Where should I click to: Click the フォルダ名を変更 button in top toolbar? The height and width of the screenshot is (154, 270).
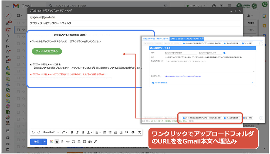click(x=231, y=43)
